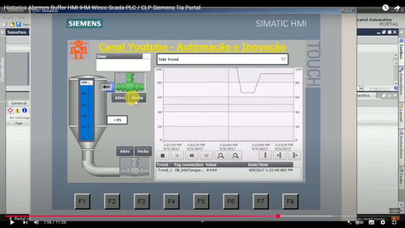Zoom out on the trend time axis
Image resolution: width=405 pixels, height=228 pixels.
coord(235,156)
